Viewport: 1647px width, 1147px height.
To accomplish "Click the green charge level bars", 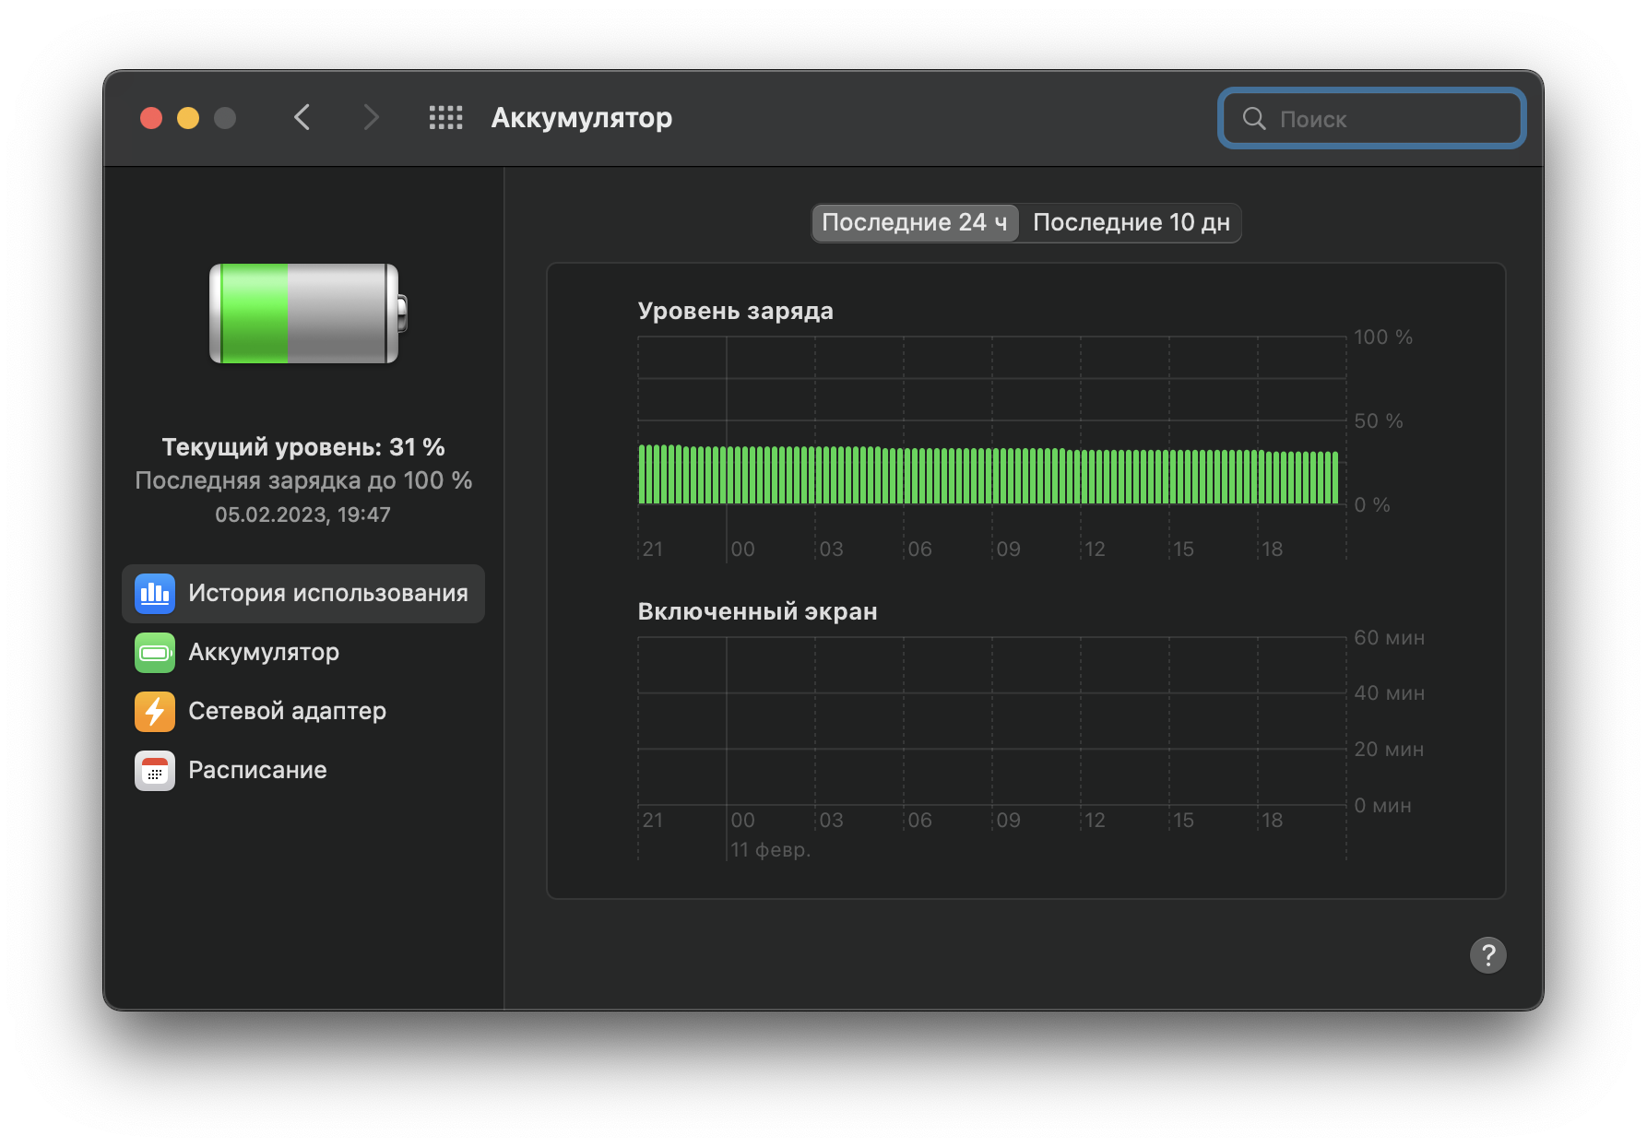I will point(988,476).
